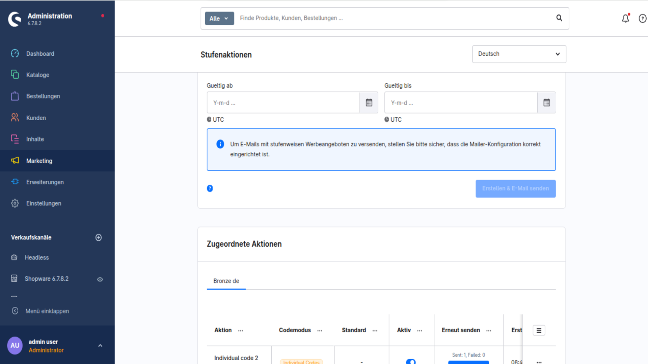Click the Individual code 2 cell
Screen dimensions: 648x364
[236, 358]
